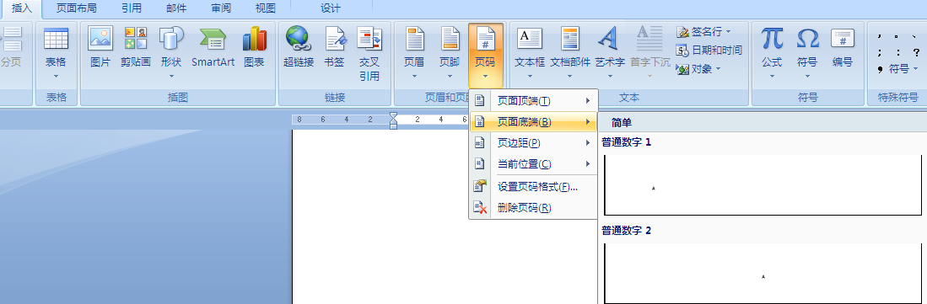Open the 页脚 footer gallery
Image resolution: width=927 pixels, height=304 pixels.
pyautogui.click(x=450, y=52)
